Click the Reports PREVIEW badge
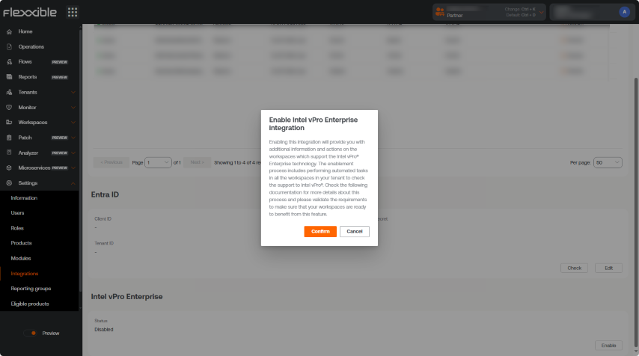Image resolution: width=639 pixels, height=356 pixels. pos(60,77)
